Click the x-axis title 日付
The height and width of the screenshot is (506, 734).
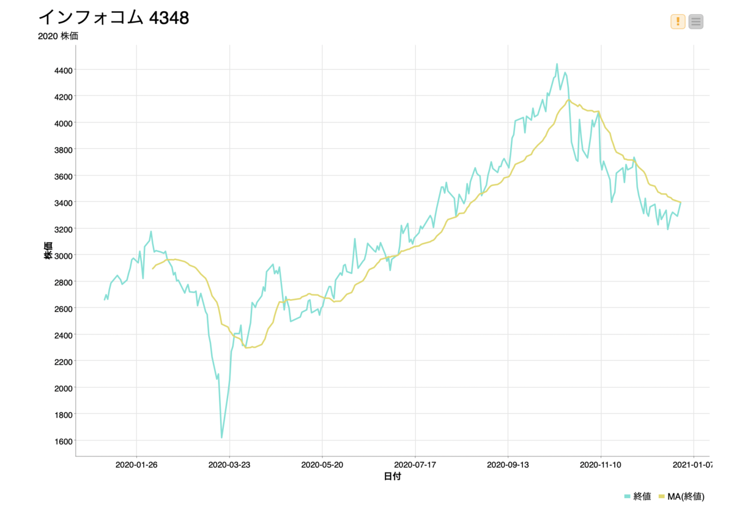[392, 476]
